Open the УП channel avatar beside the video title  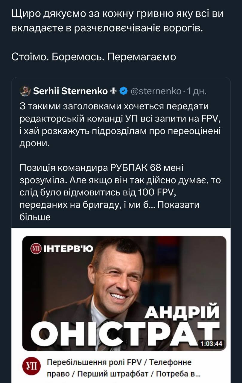point(31,367)
